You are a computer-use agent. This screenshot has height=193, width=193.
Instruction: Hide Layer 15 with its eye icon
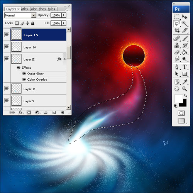coord(7,34)
